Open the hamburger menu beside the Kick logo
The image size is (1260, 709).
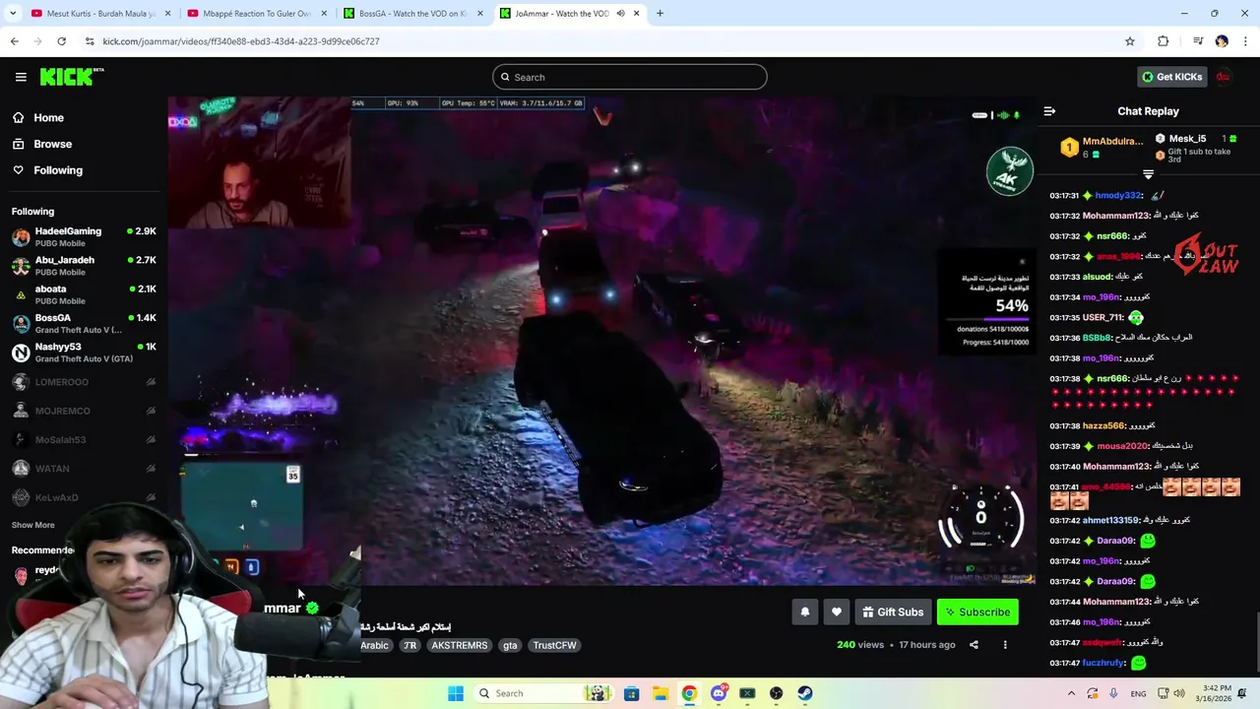[x=21, y=77]
